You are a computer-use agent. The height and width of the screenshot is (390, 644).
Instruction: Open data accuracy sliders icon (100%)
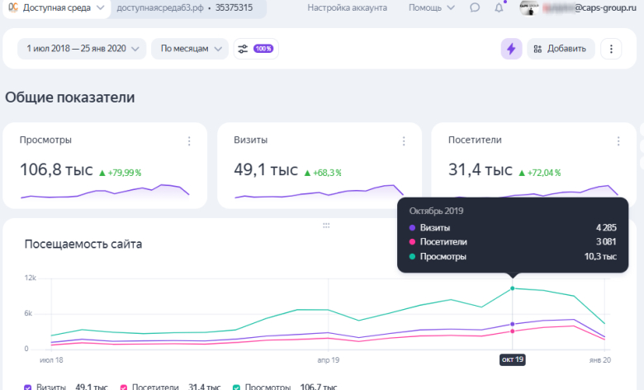coord(255,49)
